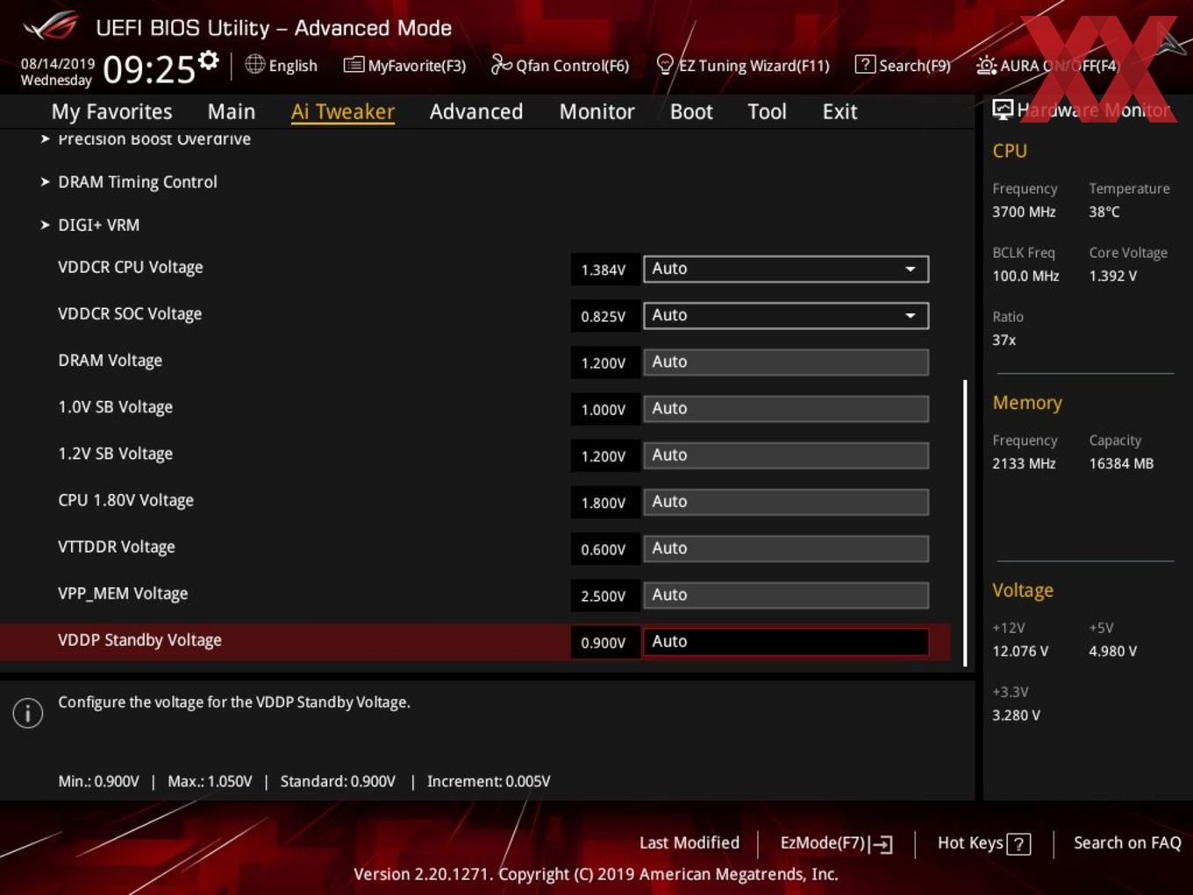Viewport: 1193px width, 895px height.
Task: Open the Monitor tab
Action: 596,111
